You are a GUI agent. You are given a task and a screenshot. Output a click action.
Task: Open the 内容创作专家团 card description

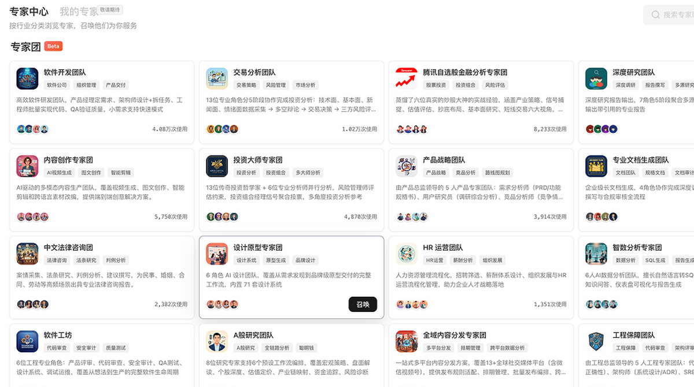101,192
